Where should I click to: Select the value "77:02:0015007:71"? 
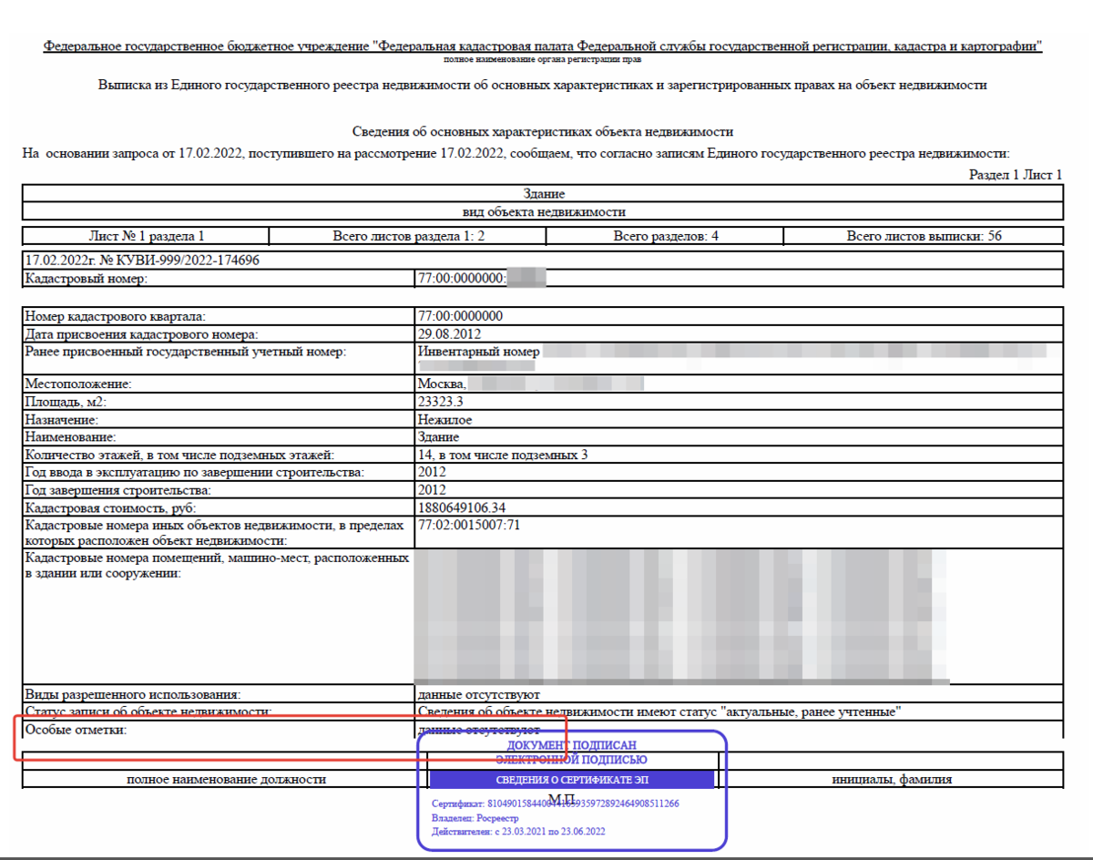pyautogui.click(x=468, y=525)
